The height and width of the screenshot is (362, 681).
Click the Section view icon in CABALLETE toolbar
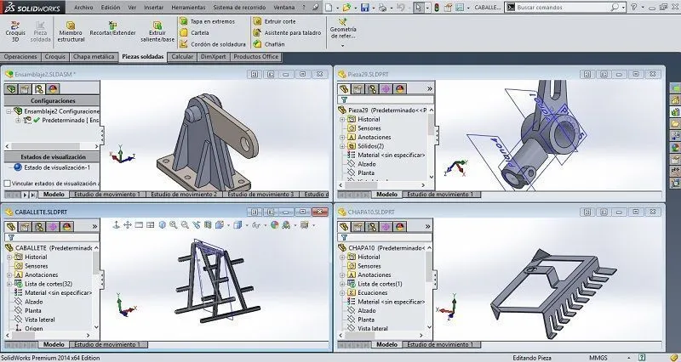pyautogui.click(x=208, y=224)
